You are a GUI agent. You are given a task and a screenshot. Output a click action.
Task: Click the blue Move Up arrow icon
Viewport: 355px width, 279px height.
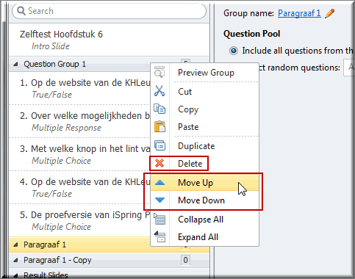pos(159,183)
